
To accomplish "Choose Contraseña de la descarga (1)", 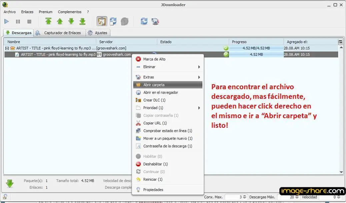I will click(168, 146).
